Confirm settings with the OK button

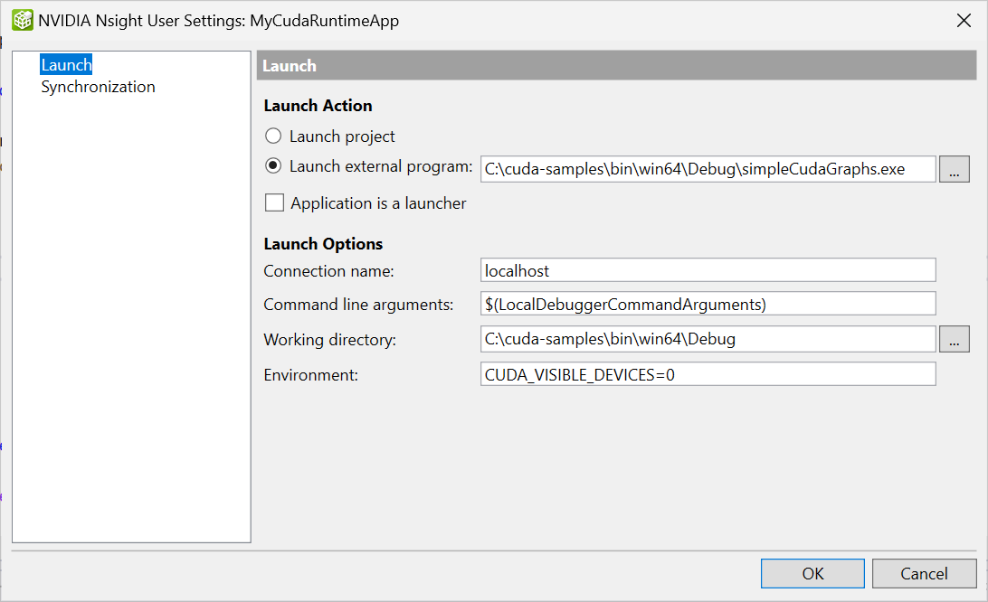click(812, 573)
